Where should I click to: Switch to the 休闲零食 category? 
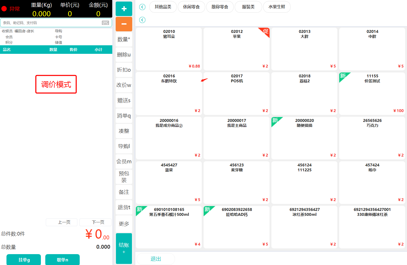191,7
